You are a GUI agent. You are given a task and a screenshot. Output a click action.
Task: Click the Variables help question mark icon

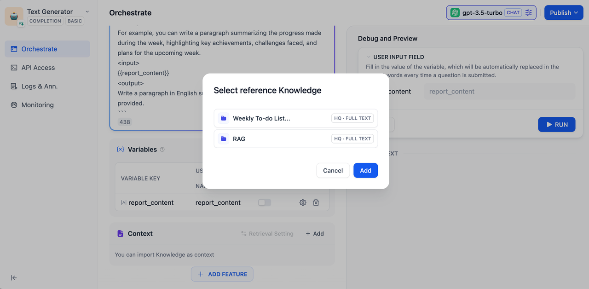tap(162, 150)
